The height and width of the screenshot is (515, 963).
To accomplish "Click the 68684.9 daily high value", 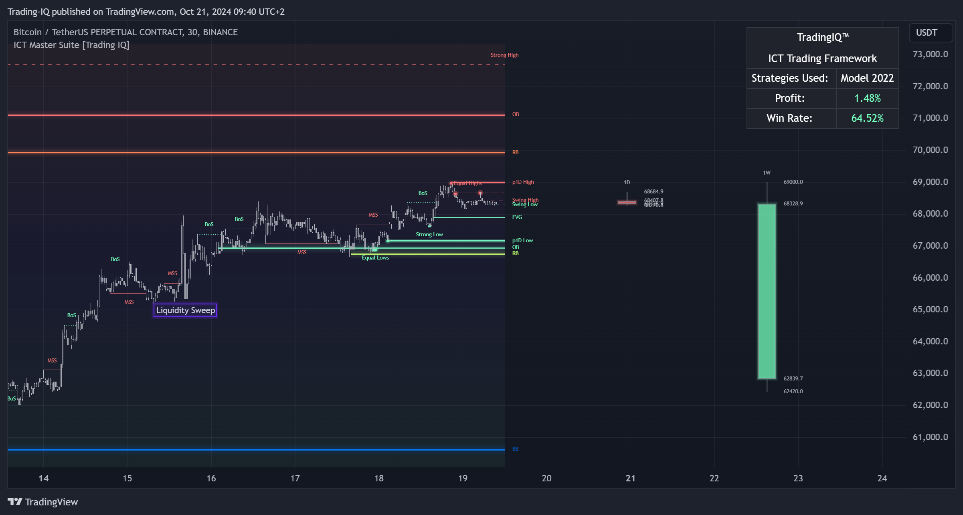I will tap(653, 191).
